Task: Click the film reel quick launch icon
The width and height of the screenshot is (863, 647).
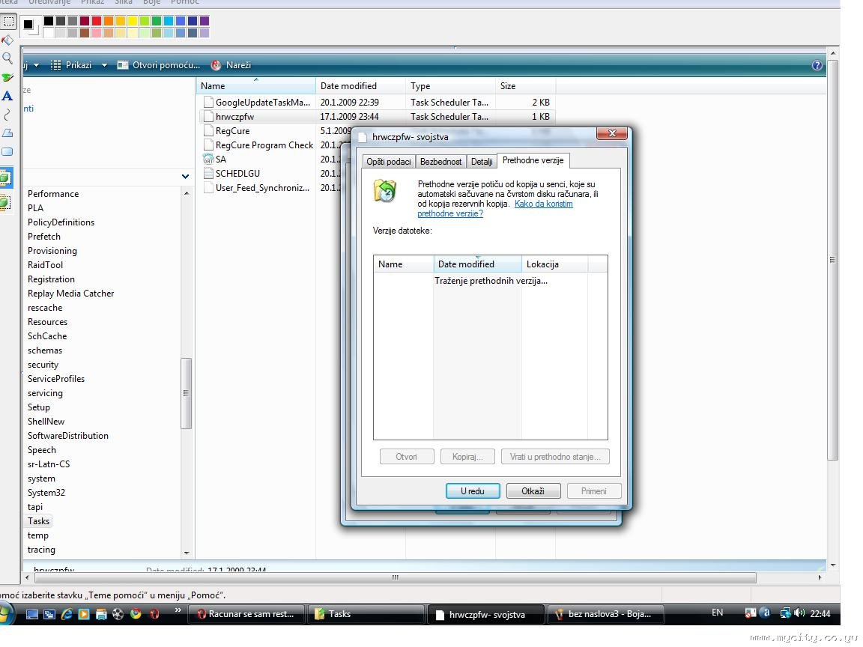Action: pyautogui.click(x=118, y=614)
